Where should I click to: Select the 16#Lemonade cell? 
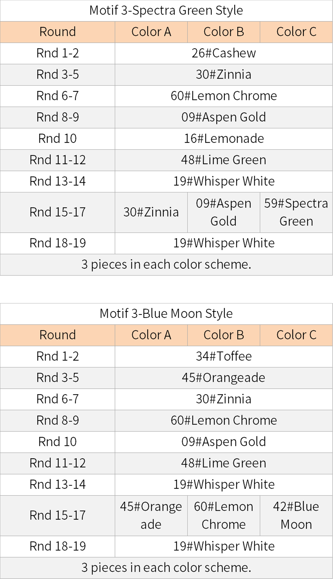[224, 139]
